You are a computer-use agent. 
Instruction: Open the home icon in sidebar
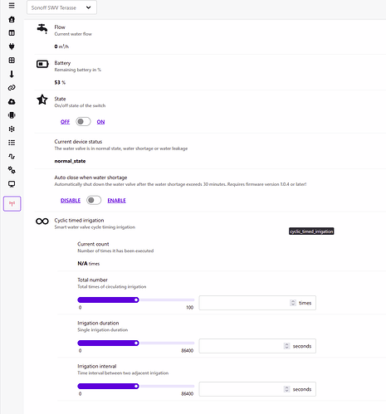[12, 19]
